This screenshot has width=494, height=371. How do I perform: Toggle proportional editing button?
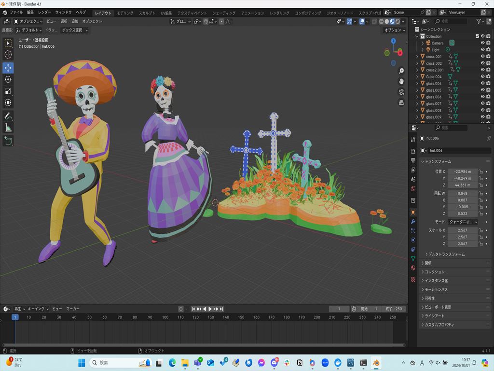[x=222, y=21]
